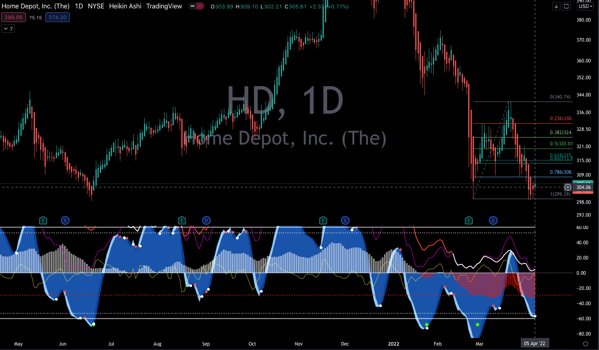Click the 60.00 oscillator scale label

pos(583,227)
